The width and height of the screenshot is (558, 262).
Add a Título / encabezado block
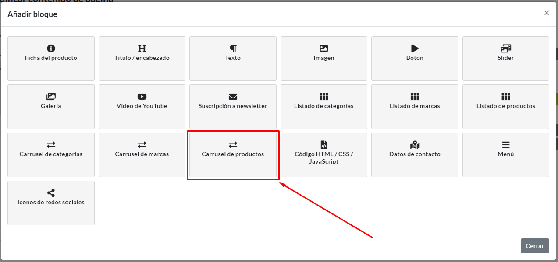pyautogui.click(x=142, y=58)
